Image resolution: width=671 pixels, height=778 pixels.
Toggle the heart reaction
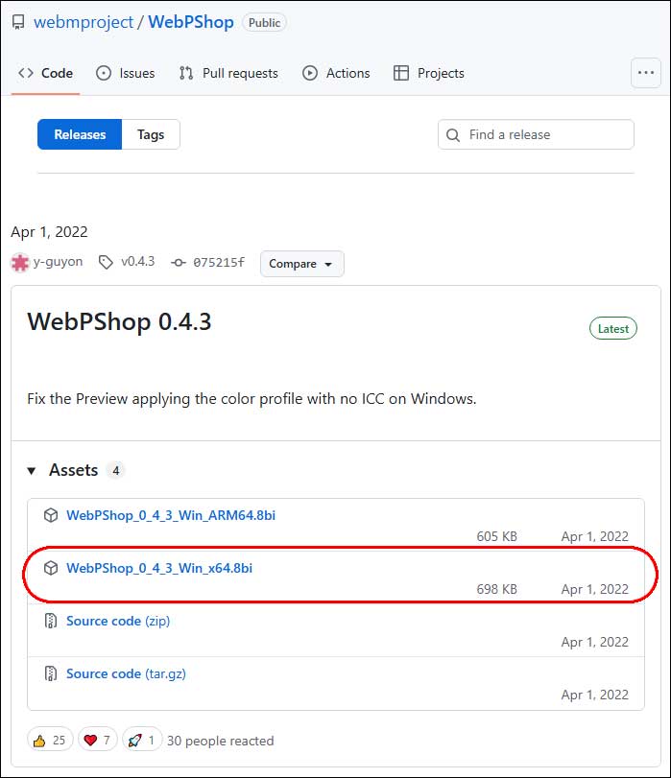click(95, 740)
